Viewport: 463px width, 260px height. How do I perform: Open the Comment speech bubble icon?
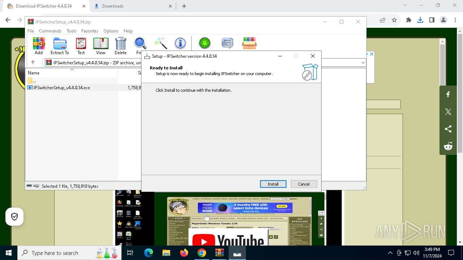(x=227, y=43)
